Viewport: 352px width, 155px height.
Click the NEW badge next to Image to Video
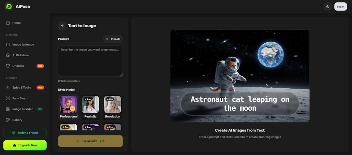click(40, 109)
